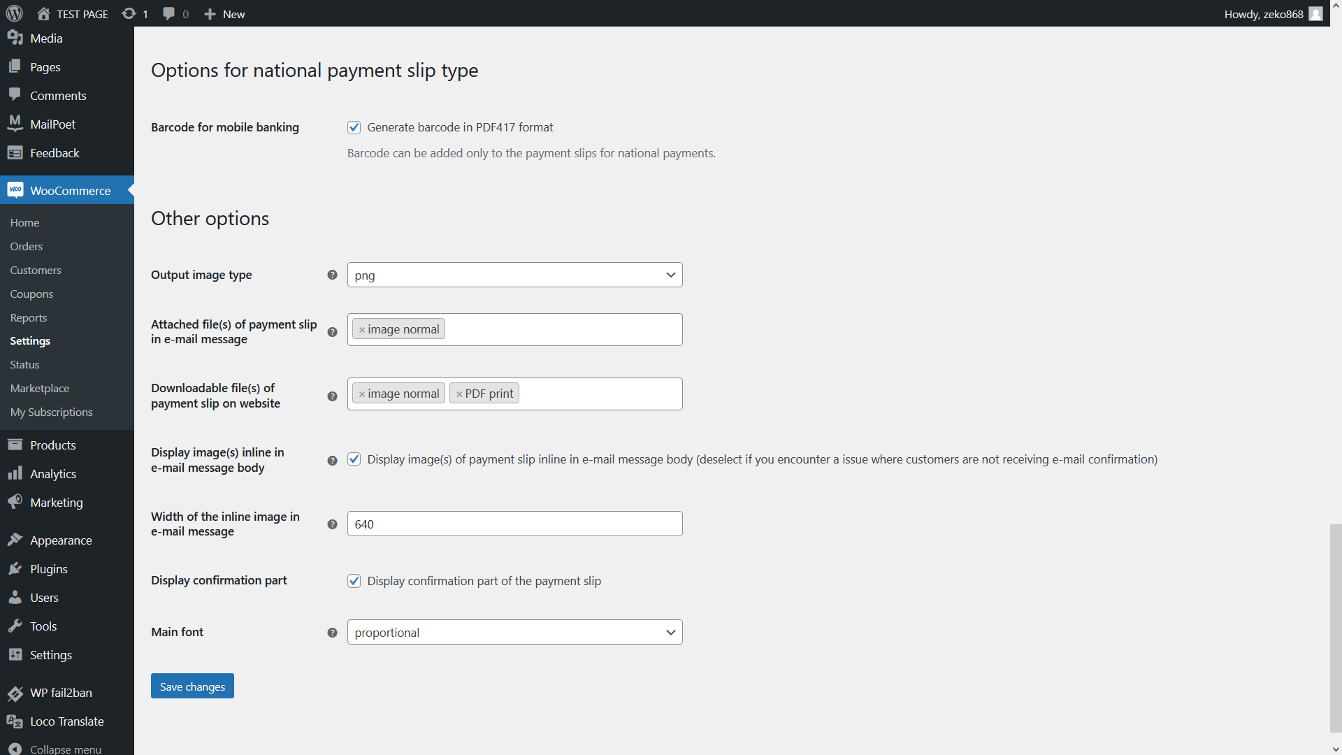Click the Collapse menu arrow icon
The image size is (1342, 755).
coord(15,749)
